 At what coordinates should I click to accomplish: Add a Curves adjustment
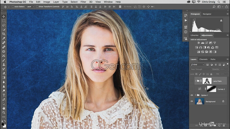207,43
